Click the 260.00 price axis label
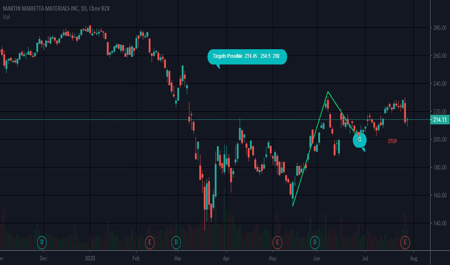The width and height of the screenshot is (450, 265). coord(440,55)
